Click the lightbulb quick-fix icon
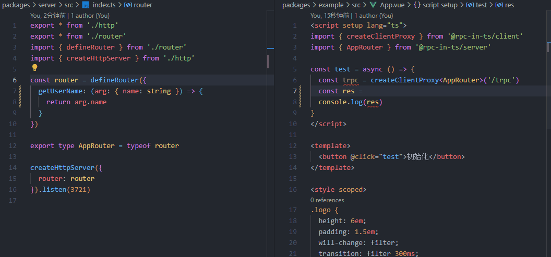Screen dimensions: 551x257 35,68
